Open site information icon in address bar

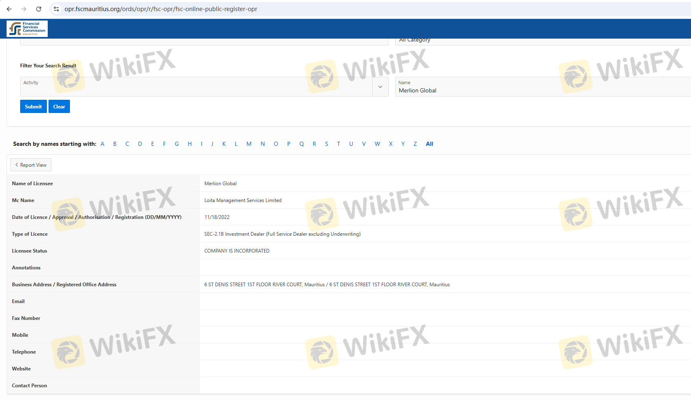56,9
